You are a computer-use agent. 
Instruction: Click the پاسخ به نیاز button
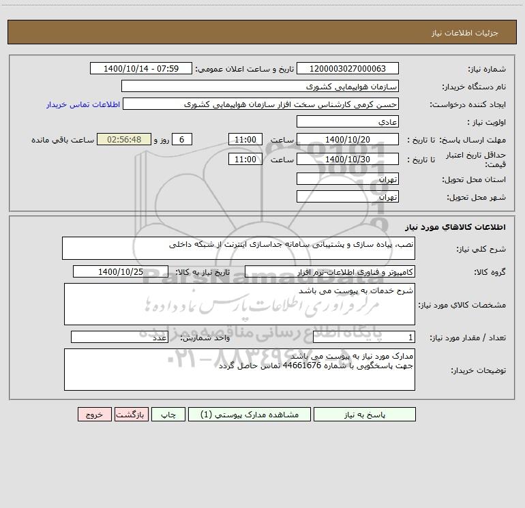365,414
